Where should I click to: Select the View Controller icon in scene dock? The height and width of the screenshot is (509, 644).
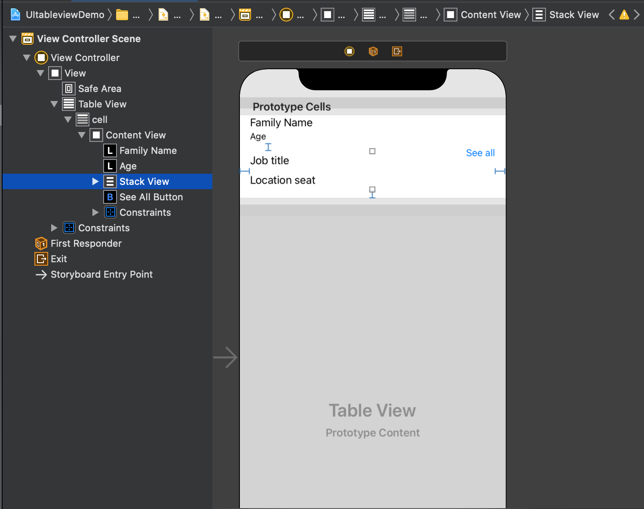[41, 58]
